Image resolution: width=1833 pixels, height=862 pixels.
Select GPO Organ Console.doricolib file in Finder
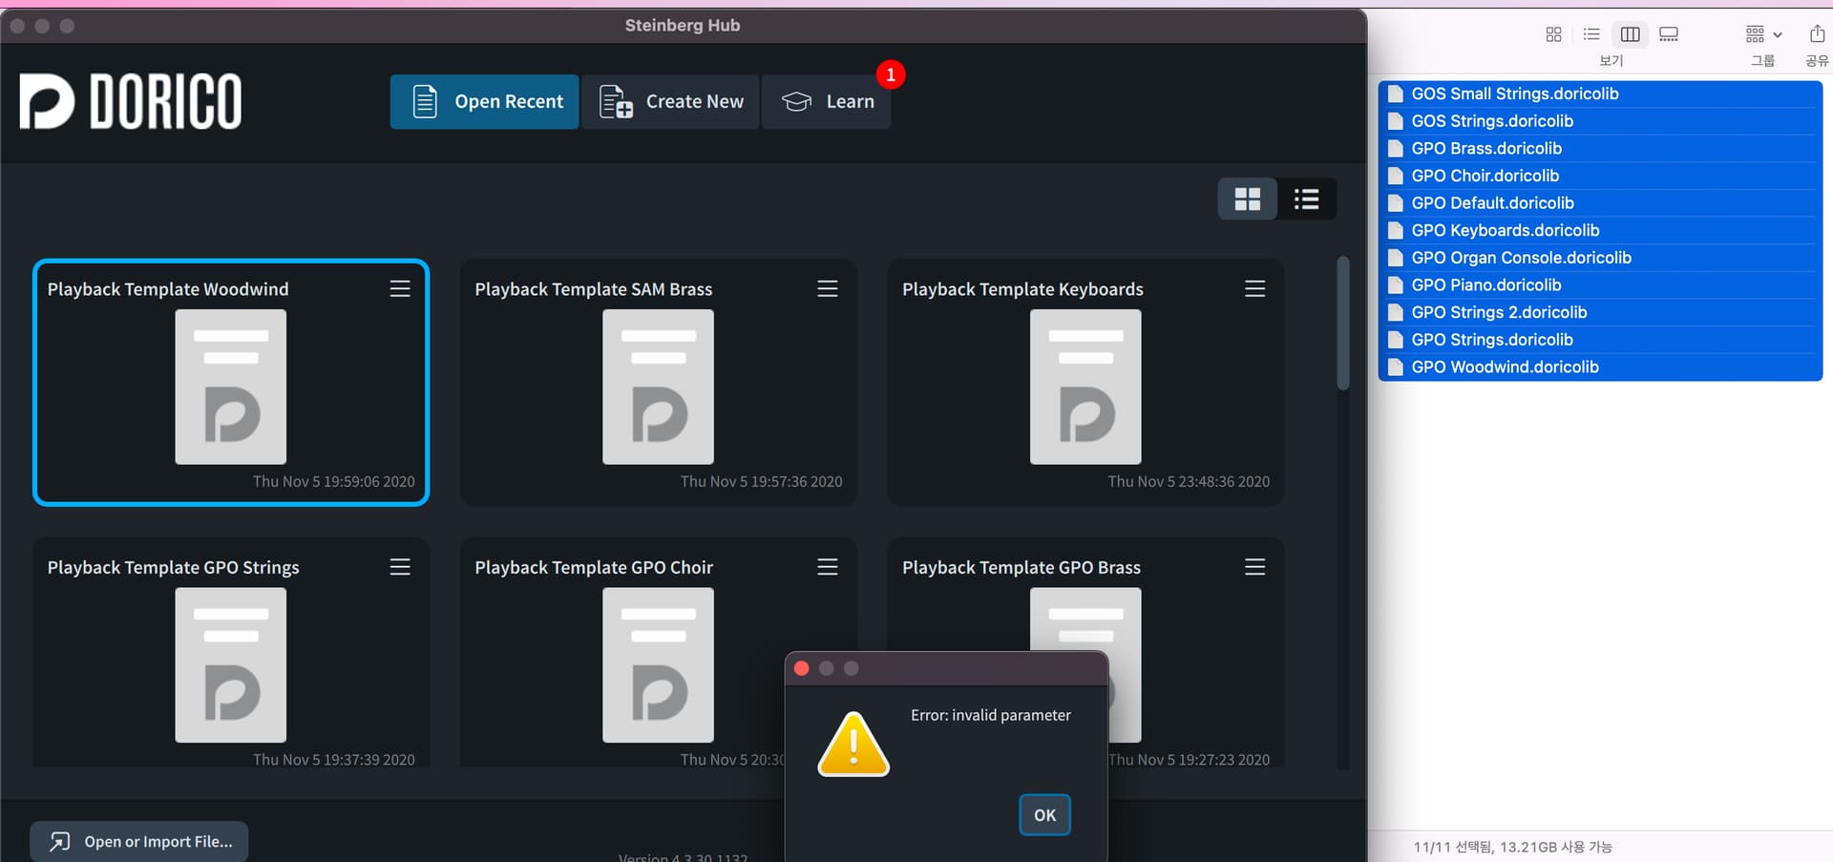pos(1600,258)
